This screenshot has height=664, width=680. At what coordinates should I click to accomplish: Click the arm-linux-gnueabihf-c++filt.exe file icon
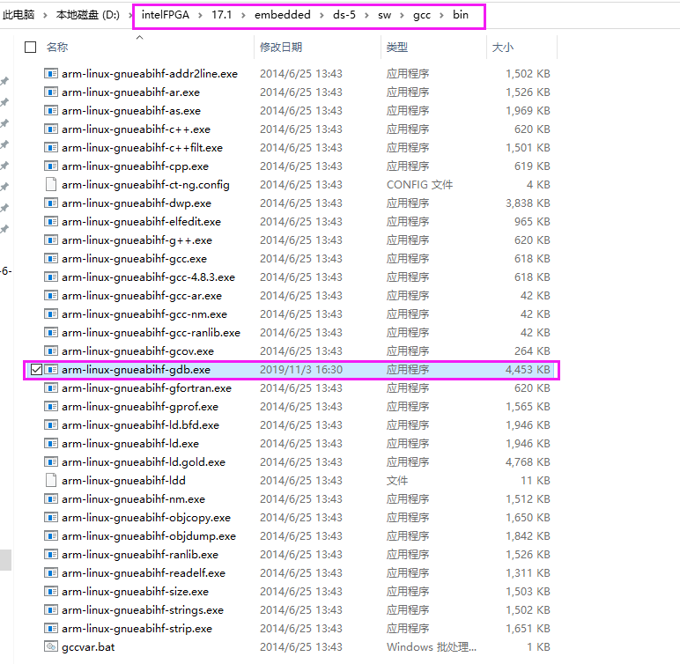click(51, 147)
